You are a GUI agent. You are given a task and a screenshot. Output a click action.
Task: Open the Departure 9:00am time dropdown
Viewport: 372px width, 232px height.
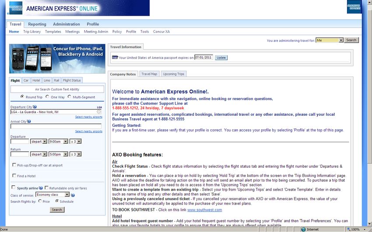point(58,141)
